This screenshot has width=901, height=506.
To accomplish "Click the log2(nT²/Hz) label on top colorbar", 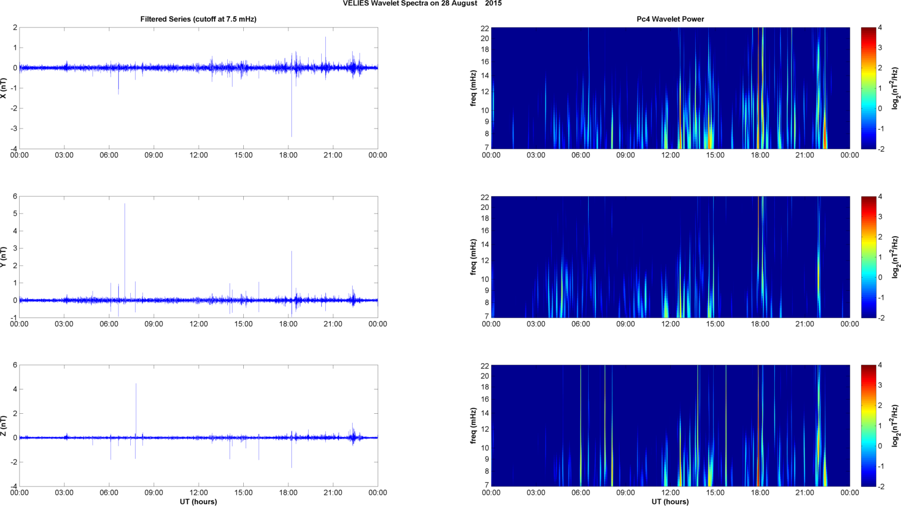I will [x=895, y=88].
